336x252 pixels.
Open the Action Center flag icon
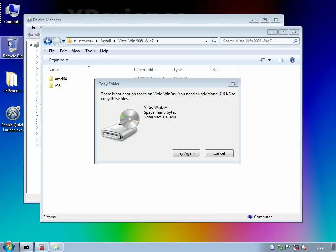[x=288, y=247]
